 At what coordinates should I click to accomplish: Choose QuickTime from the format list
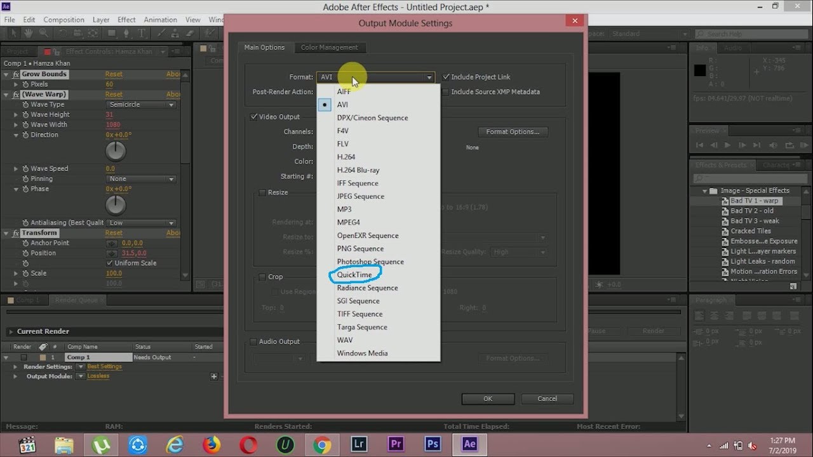[x=354, y=275]
